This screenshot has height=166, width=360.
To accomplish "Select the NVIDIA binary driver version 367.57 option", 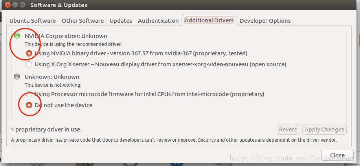I will point(29,53).
